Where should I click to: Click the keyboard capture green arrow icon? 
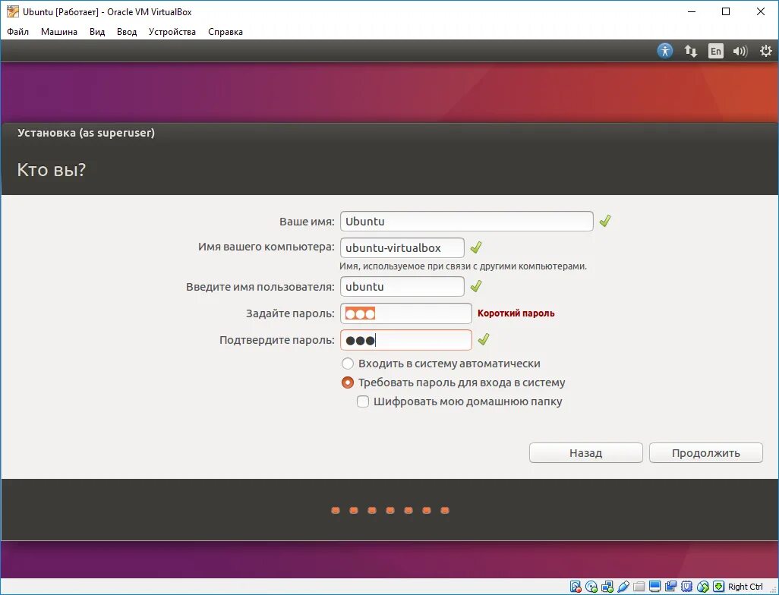719,587
